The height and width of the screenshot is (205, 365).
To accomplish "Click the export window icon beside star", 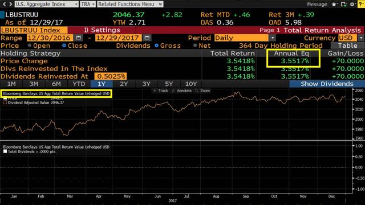I will click(x=343, y=4).
